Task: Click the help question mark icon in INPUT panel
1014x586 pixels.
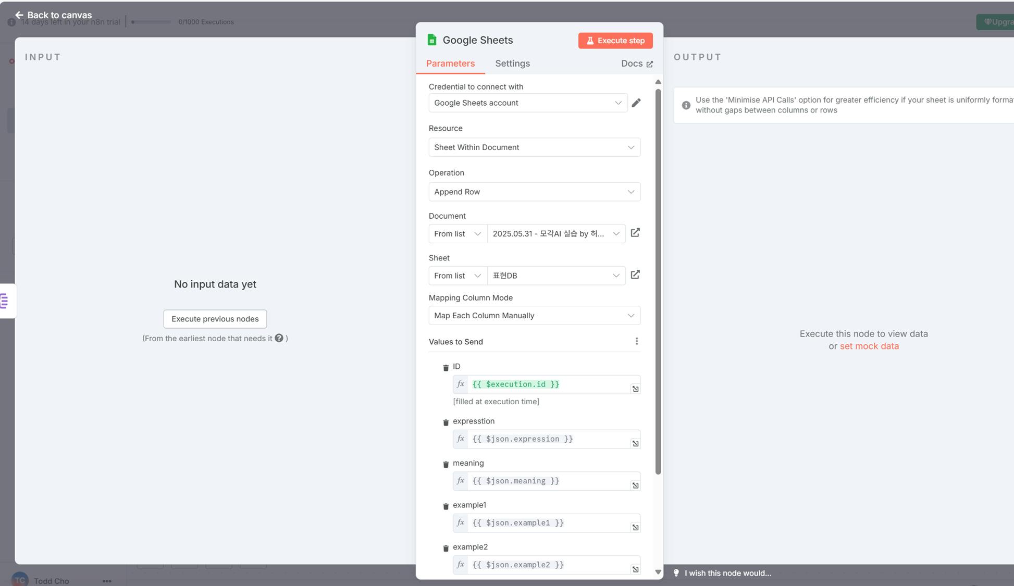Action: coord(279,338)
